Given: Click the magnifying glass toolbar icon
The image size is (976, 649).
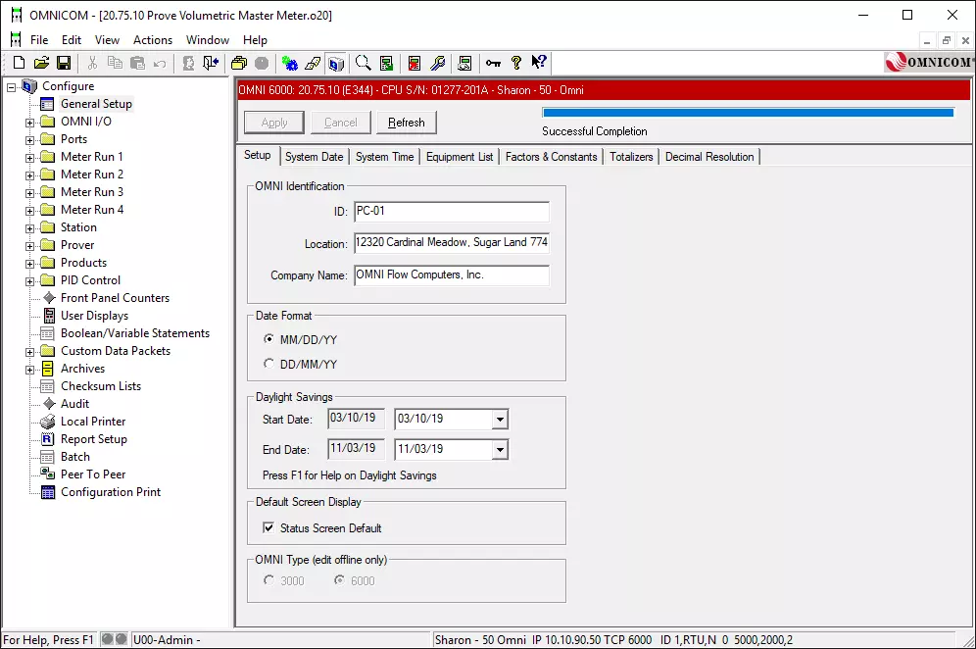Looking at the screenshot, I should coord(364,63).
